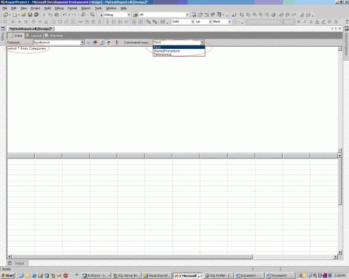Click the Delete Dataset icon

[95, 43]
